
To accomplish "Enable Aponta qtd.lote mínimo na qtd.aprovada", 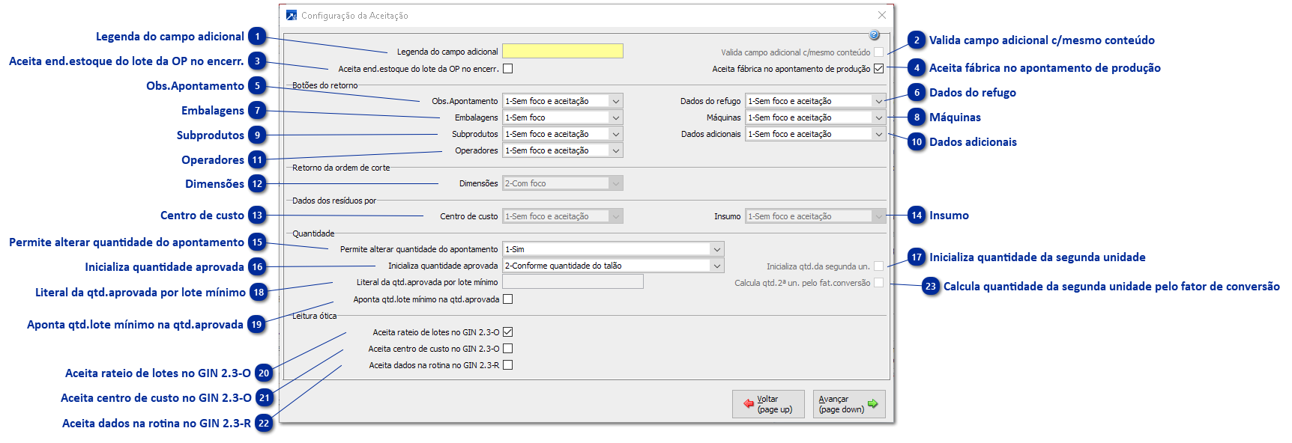I will [508, 299].
